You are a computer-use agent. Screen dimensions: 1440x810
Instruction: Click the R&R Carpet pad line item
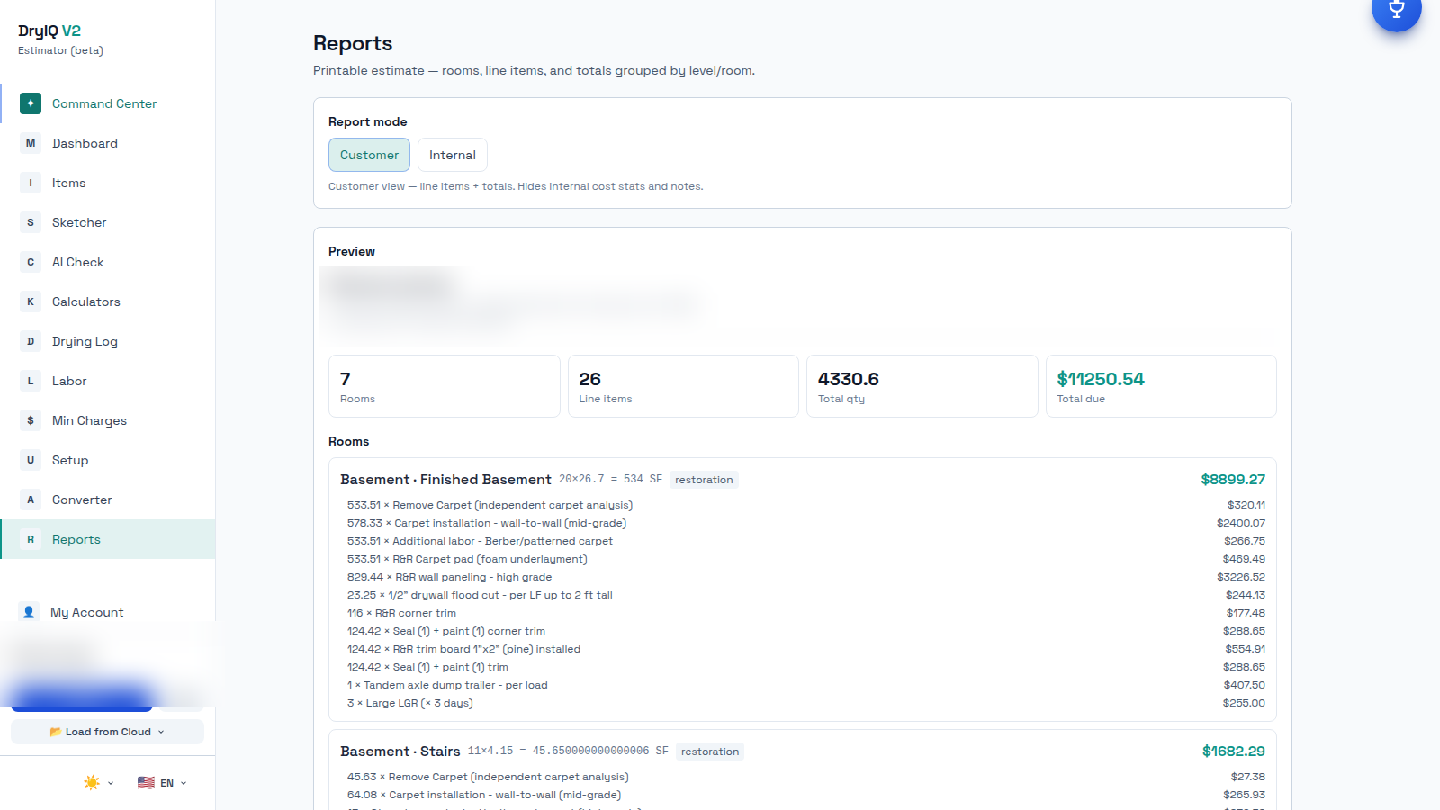click(x=467, y=559)
